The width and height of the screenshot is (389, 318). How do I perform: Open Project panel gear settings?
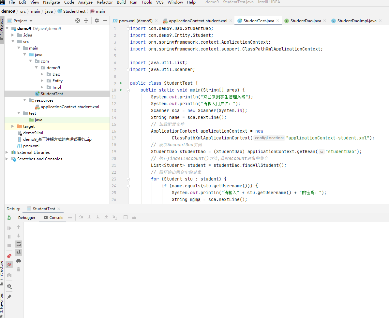click(x=97, y=21)
